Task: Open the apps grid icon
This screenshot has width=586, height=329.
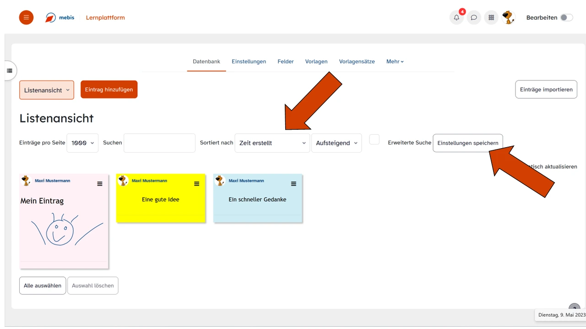Action: 491,17
